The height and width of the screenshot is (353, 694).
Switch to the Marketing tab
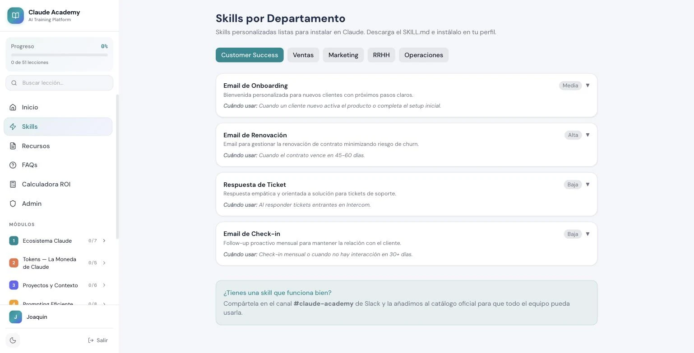(343, 55)
